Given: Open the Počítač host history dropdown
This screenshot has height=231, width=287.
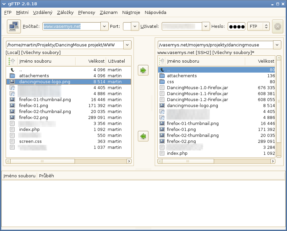Looking at the screenshot, I should pyautogui.click(x=104, y=27).
